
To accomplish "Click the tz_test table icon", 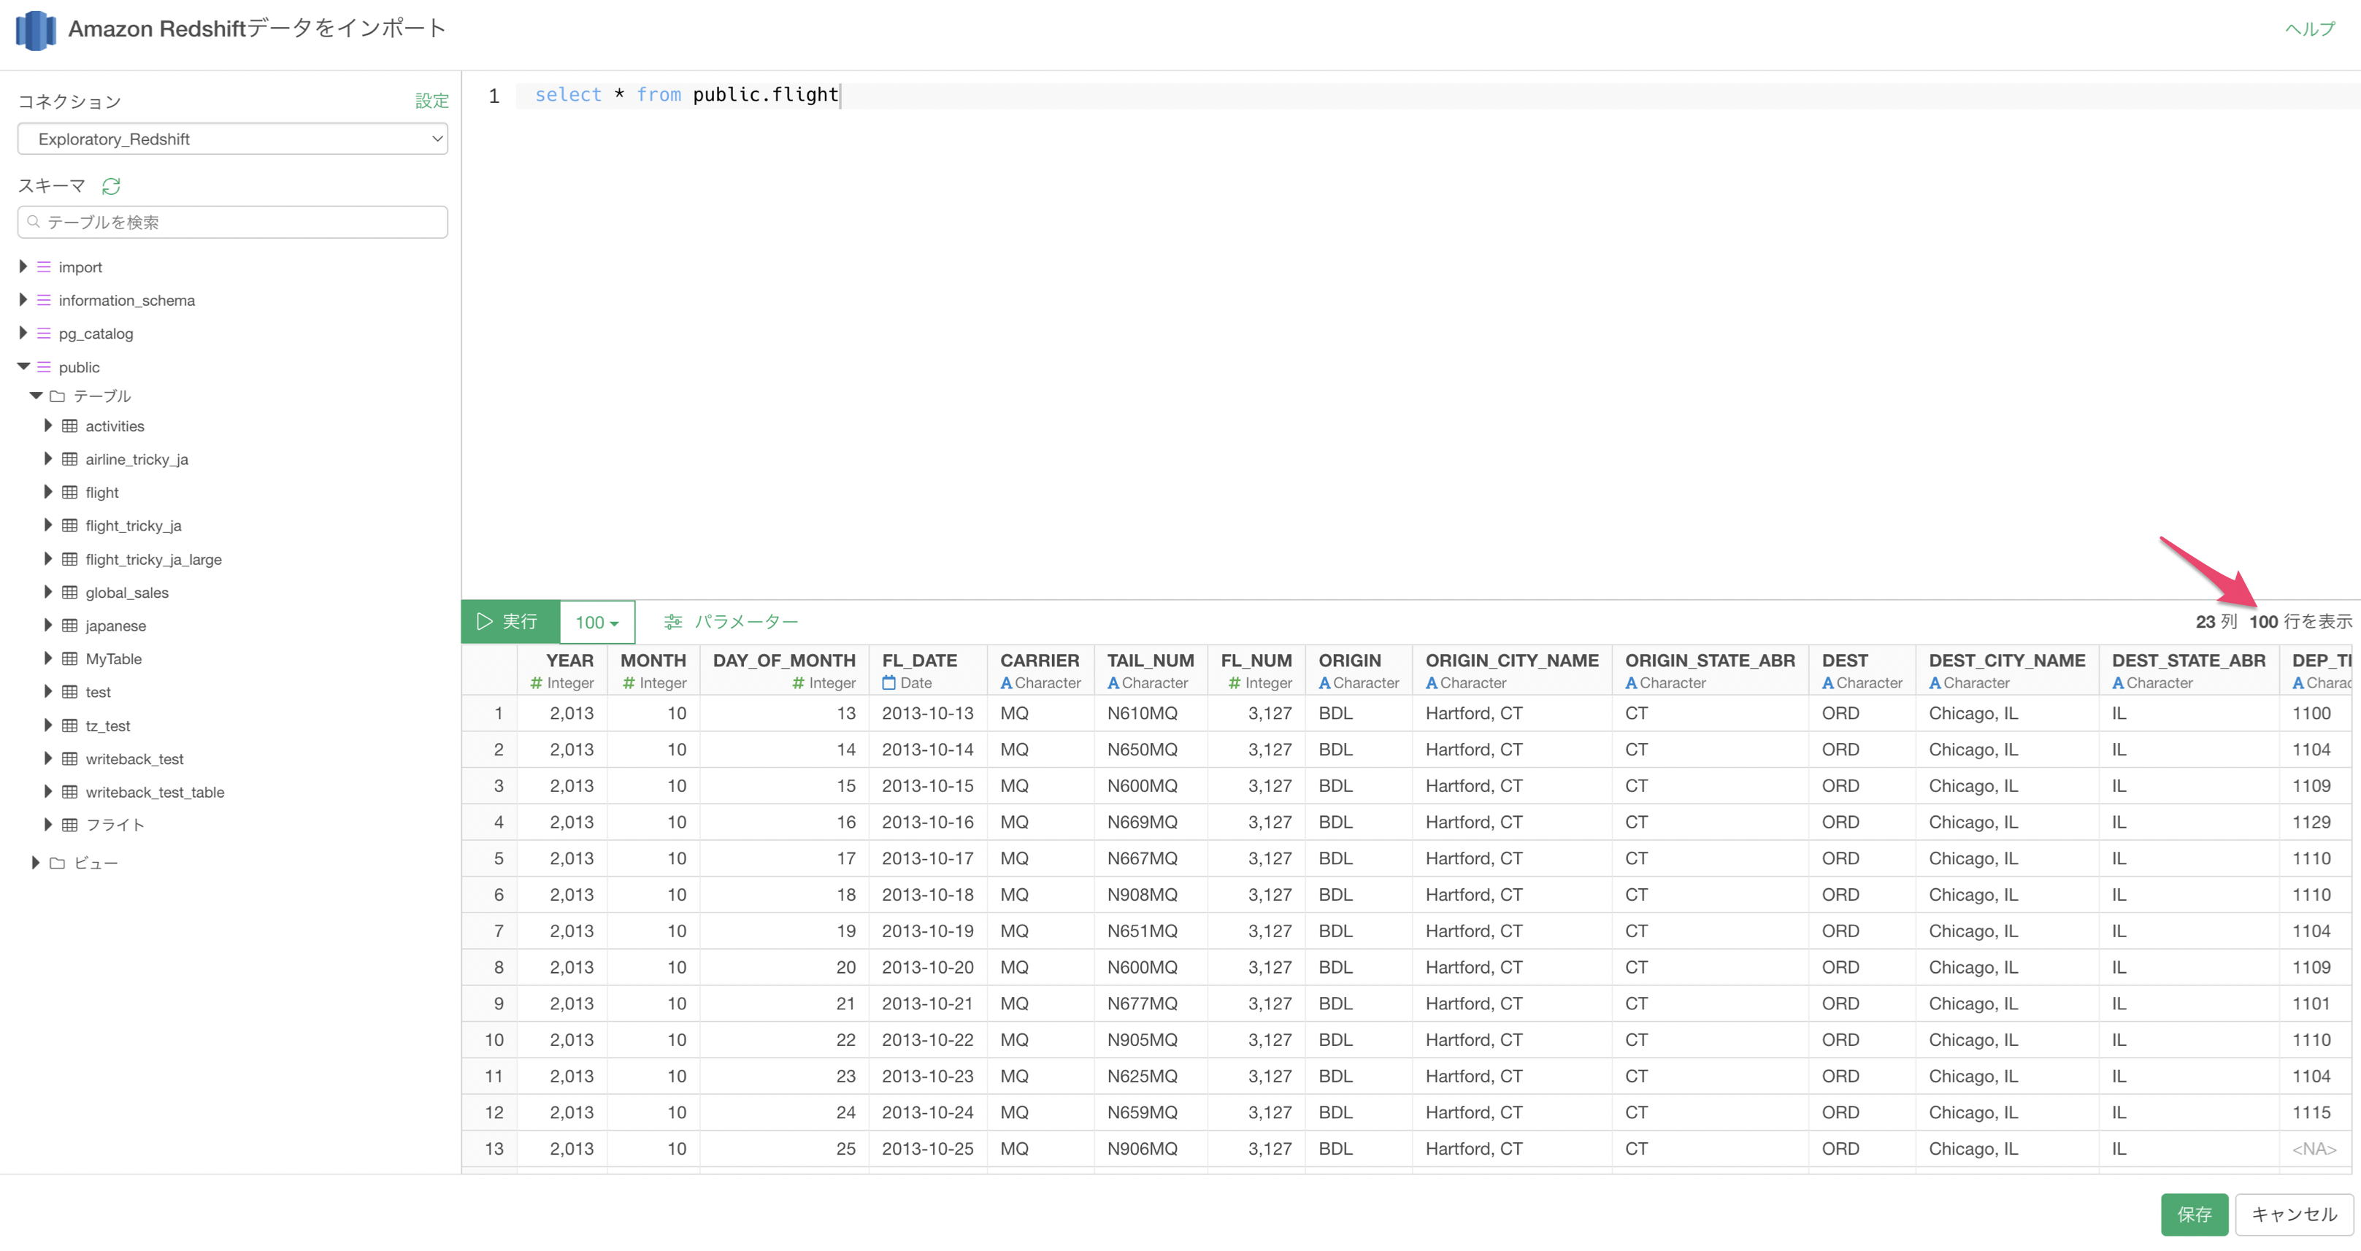I will click(x=69, y=725).
